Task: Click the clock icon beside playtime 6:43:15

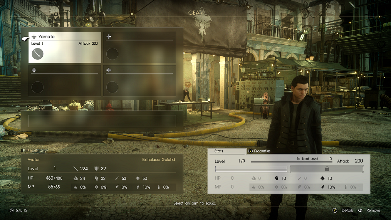Action: click(x=12, y=210)
